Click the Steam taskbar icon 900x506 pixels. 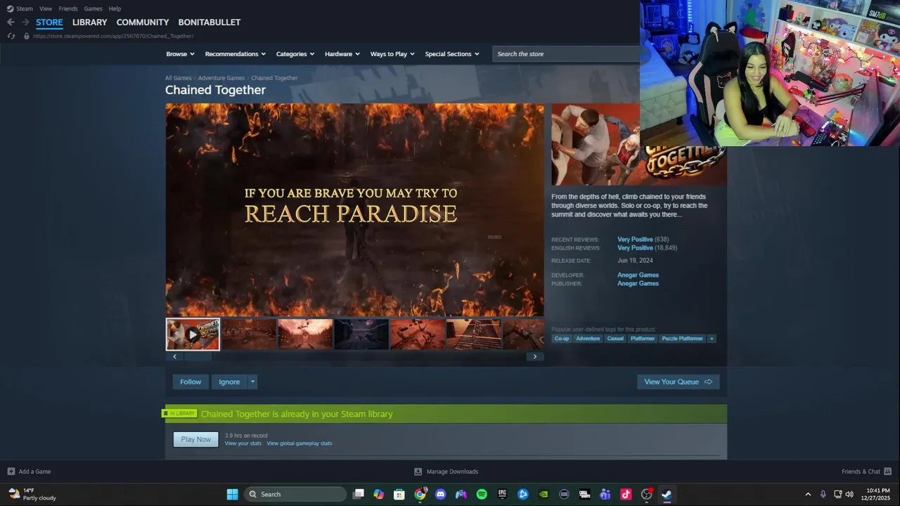667,494
